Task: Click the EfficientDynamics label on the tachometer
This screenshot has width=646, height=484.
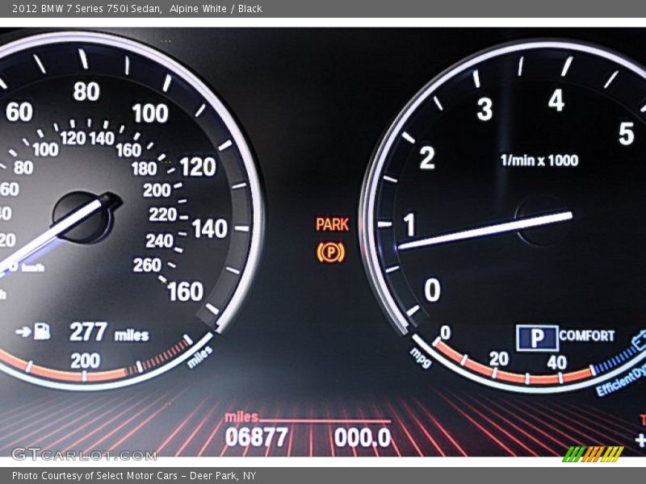Action: pos(622,380)
